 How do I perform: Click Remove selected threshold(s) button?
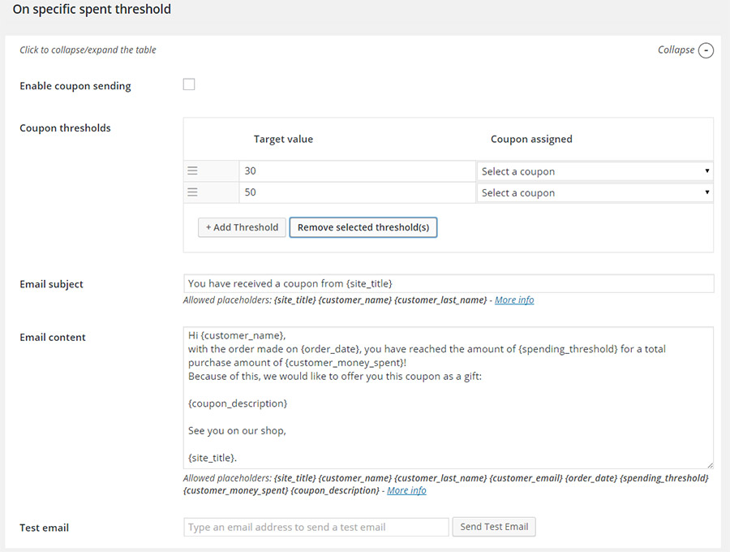(363, 227)
